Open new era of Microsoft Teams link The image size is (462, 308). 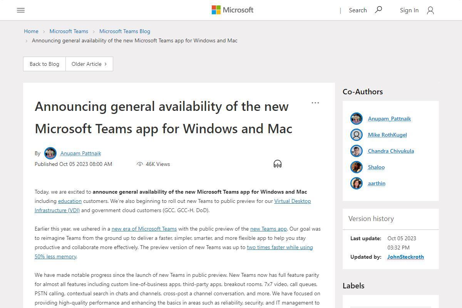coord(144,229)
